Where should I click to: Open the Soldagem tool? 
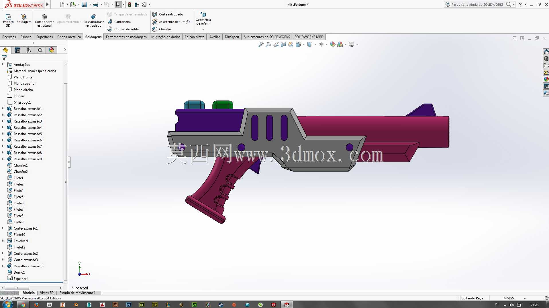(x=24, y=19)
